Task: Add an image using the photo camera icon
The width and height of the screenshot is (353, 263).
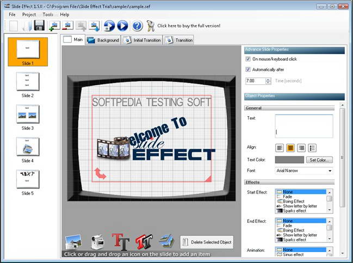Action: tap(73, 242)
